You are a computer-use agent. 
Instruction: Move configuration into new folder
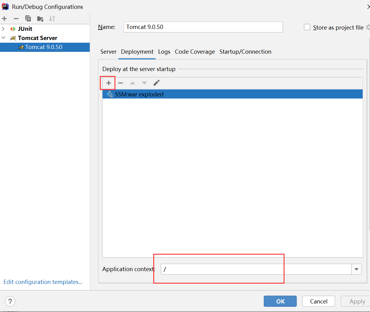[x=40, y=19]
